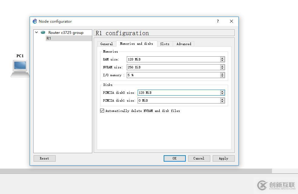This screenshot has height=194, width=298.
Task: Click the Apply button
Action: pyautogui.click(x=224, y=158)
